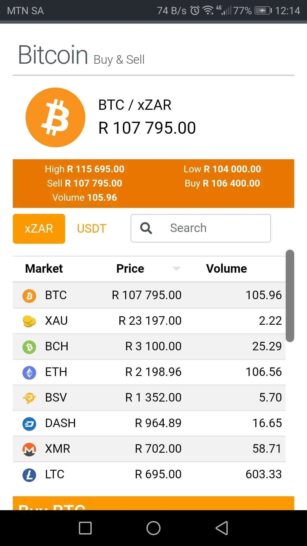This screenshot has height=546, width=307.
Task: Click the BTC coin icon in market list
Action: click(29, 296)
